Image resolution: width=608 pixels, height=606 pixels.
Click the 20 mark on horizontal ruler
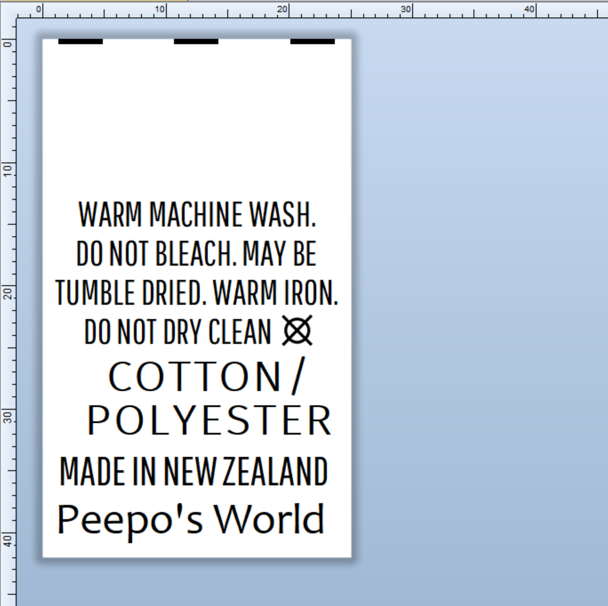pos(284,8)
